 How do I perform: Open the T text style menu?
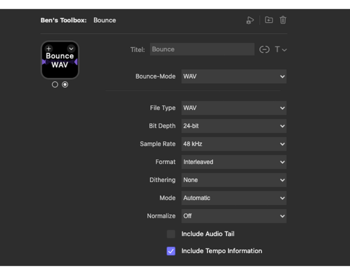pos(280,49)
